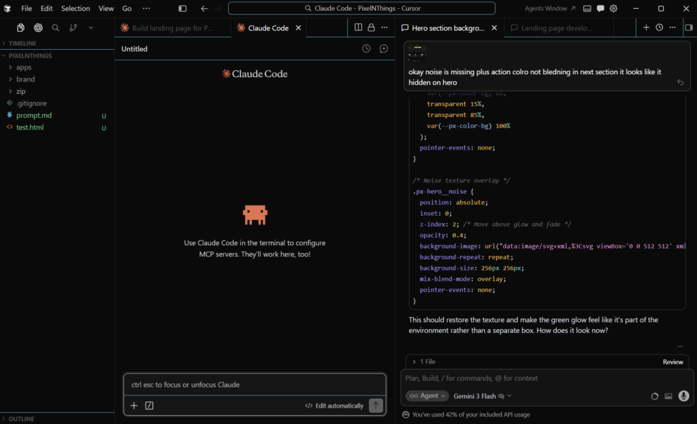The height and width of the screenshot is (424, 697).
Task: Change the Edit automatically mode
Action: tap(334, 406)
